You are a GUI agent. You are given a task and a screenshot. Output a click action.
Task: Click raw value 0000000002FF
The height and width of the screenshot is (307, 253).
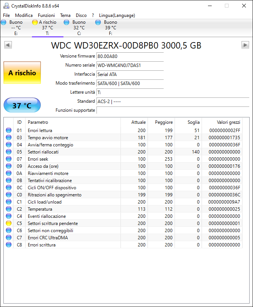225,131
